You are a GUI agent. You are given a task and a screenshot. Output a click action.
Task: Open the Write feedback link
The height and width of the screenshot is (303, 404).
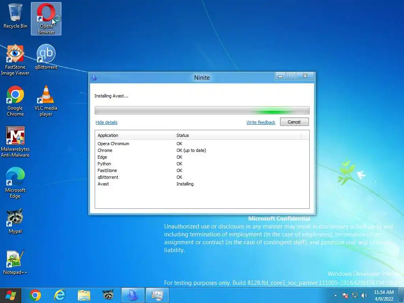click(261, 122)
